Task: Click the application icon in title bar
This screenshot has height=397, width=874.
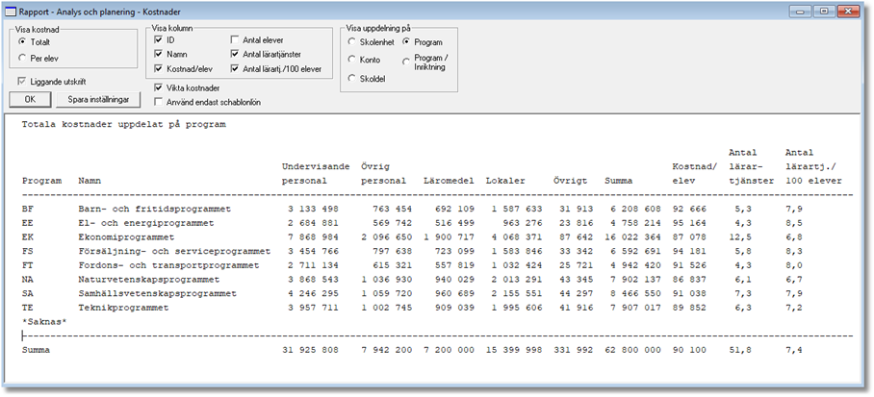Action: point(12,11)
